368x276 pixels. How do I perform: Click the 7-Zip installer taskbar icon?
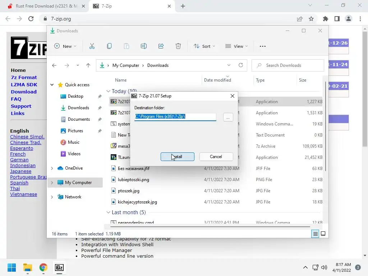point(59,267)
